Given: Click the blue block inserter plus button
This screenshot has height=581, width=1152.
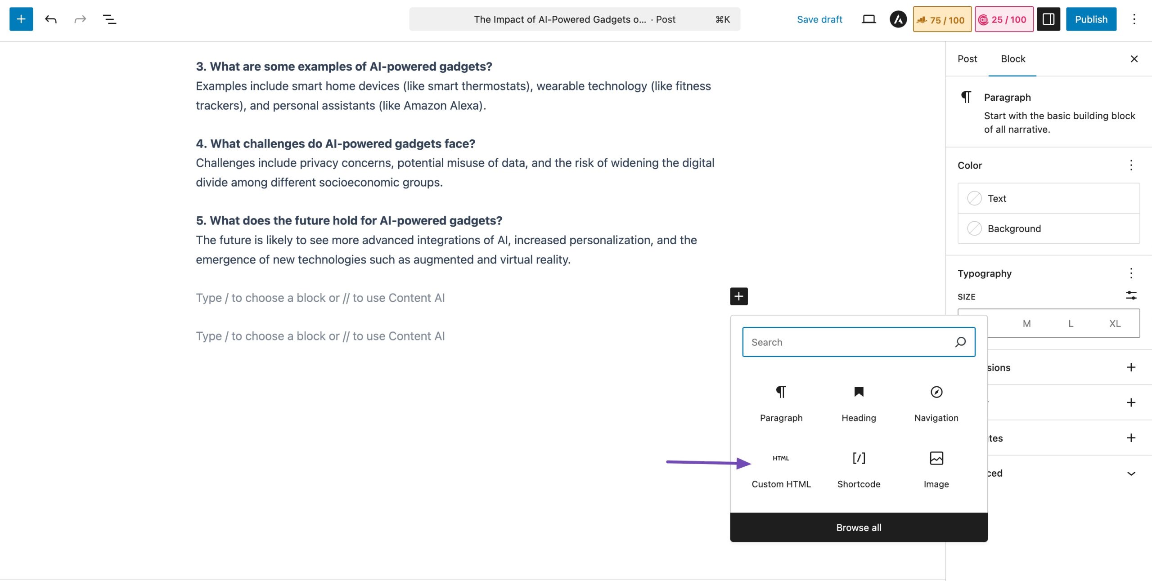Looking at the screenshot, I should click(21, 19).
